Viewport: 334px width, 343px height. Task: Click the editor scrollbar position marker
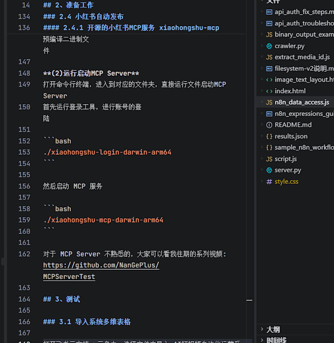click(x=250, y=300)
